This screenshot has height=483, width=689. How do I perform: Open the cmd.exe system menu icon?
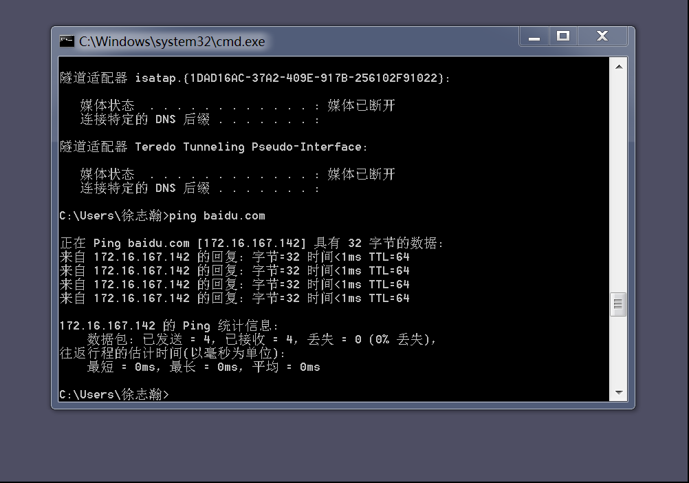coord(67,41)
